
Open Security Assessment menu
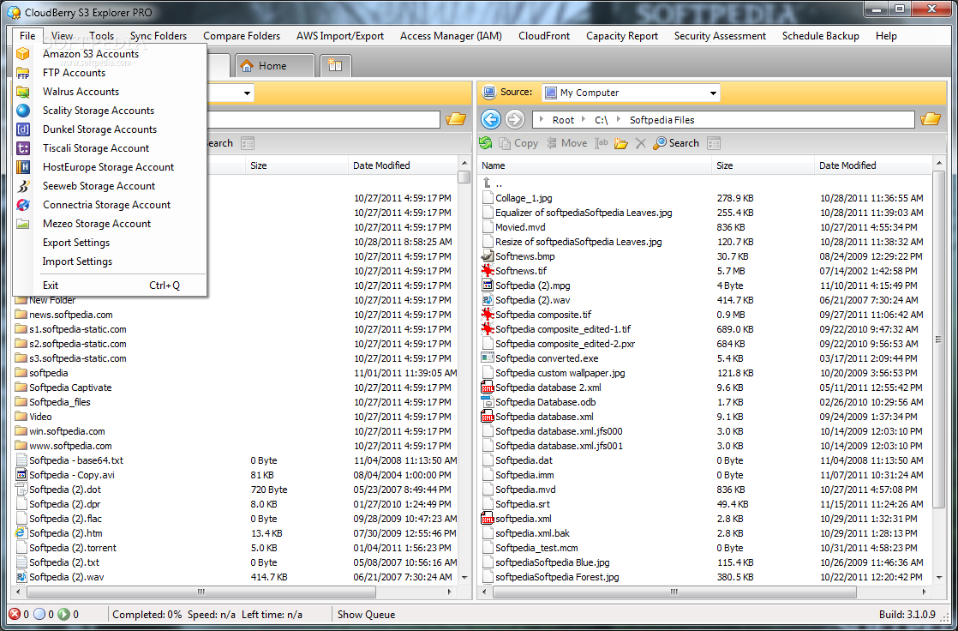(x=720, y=36)
